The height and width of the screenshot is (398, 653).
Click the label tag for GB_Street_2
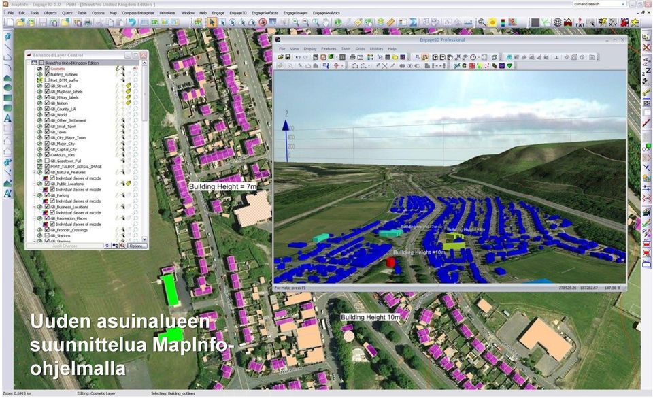pyautogui.click(x=129, y=86)
